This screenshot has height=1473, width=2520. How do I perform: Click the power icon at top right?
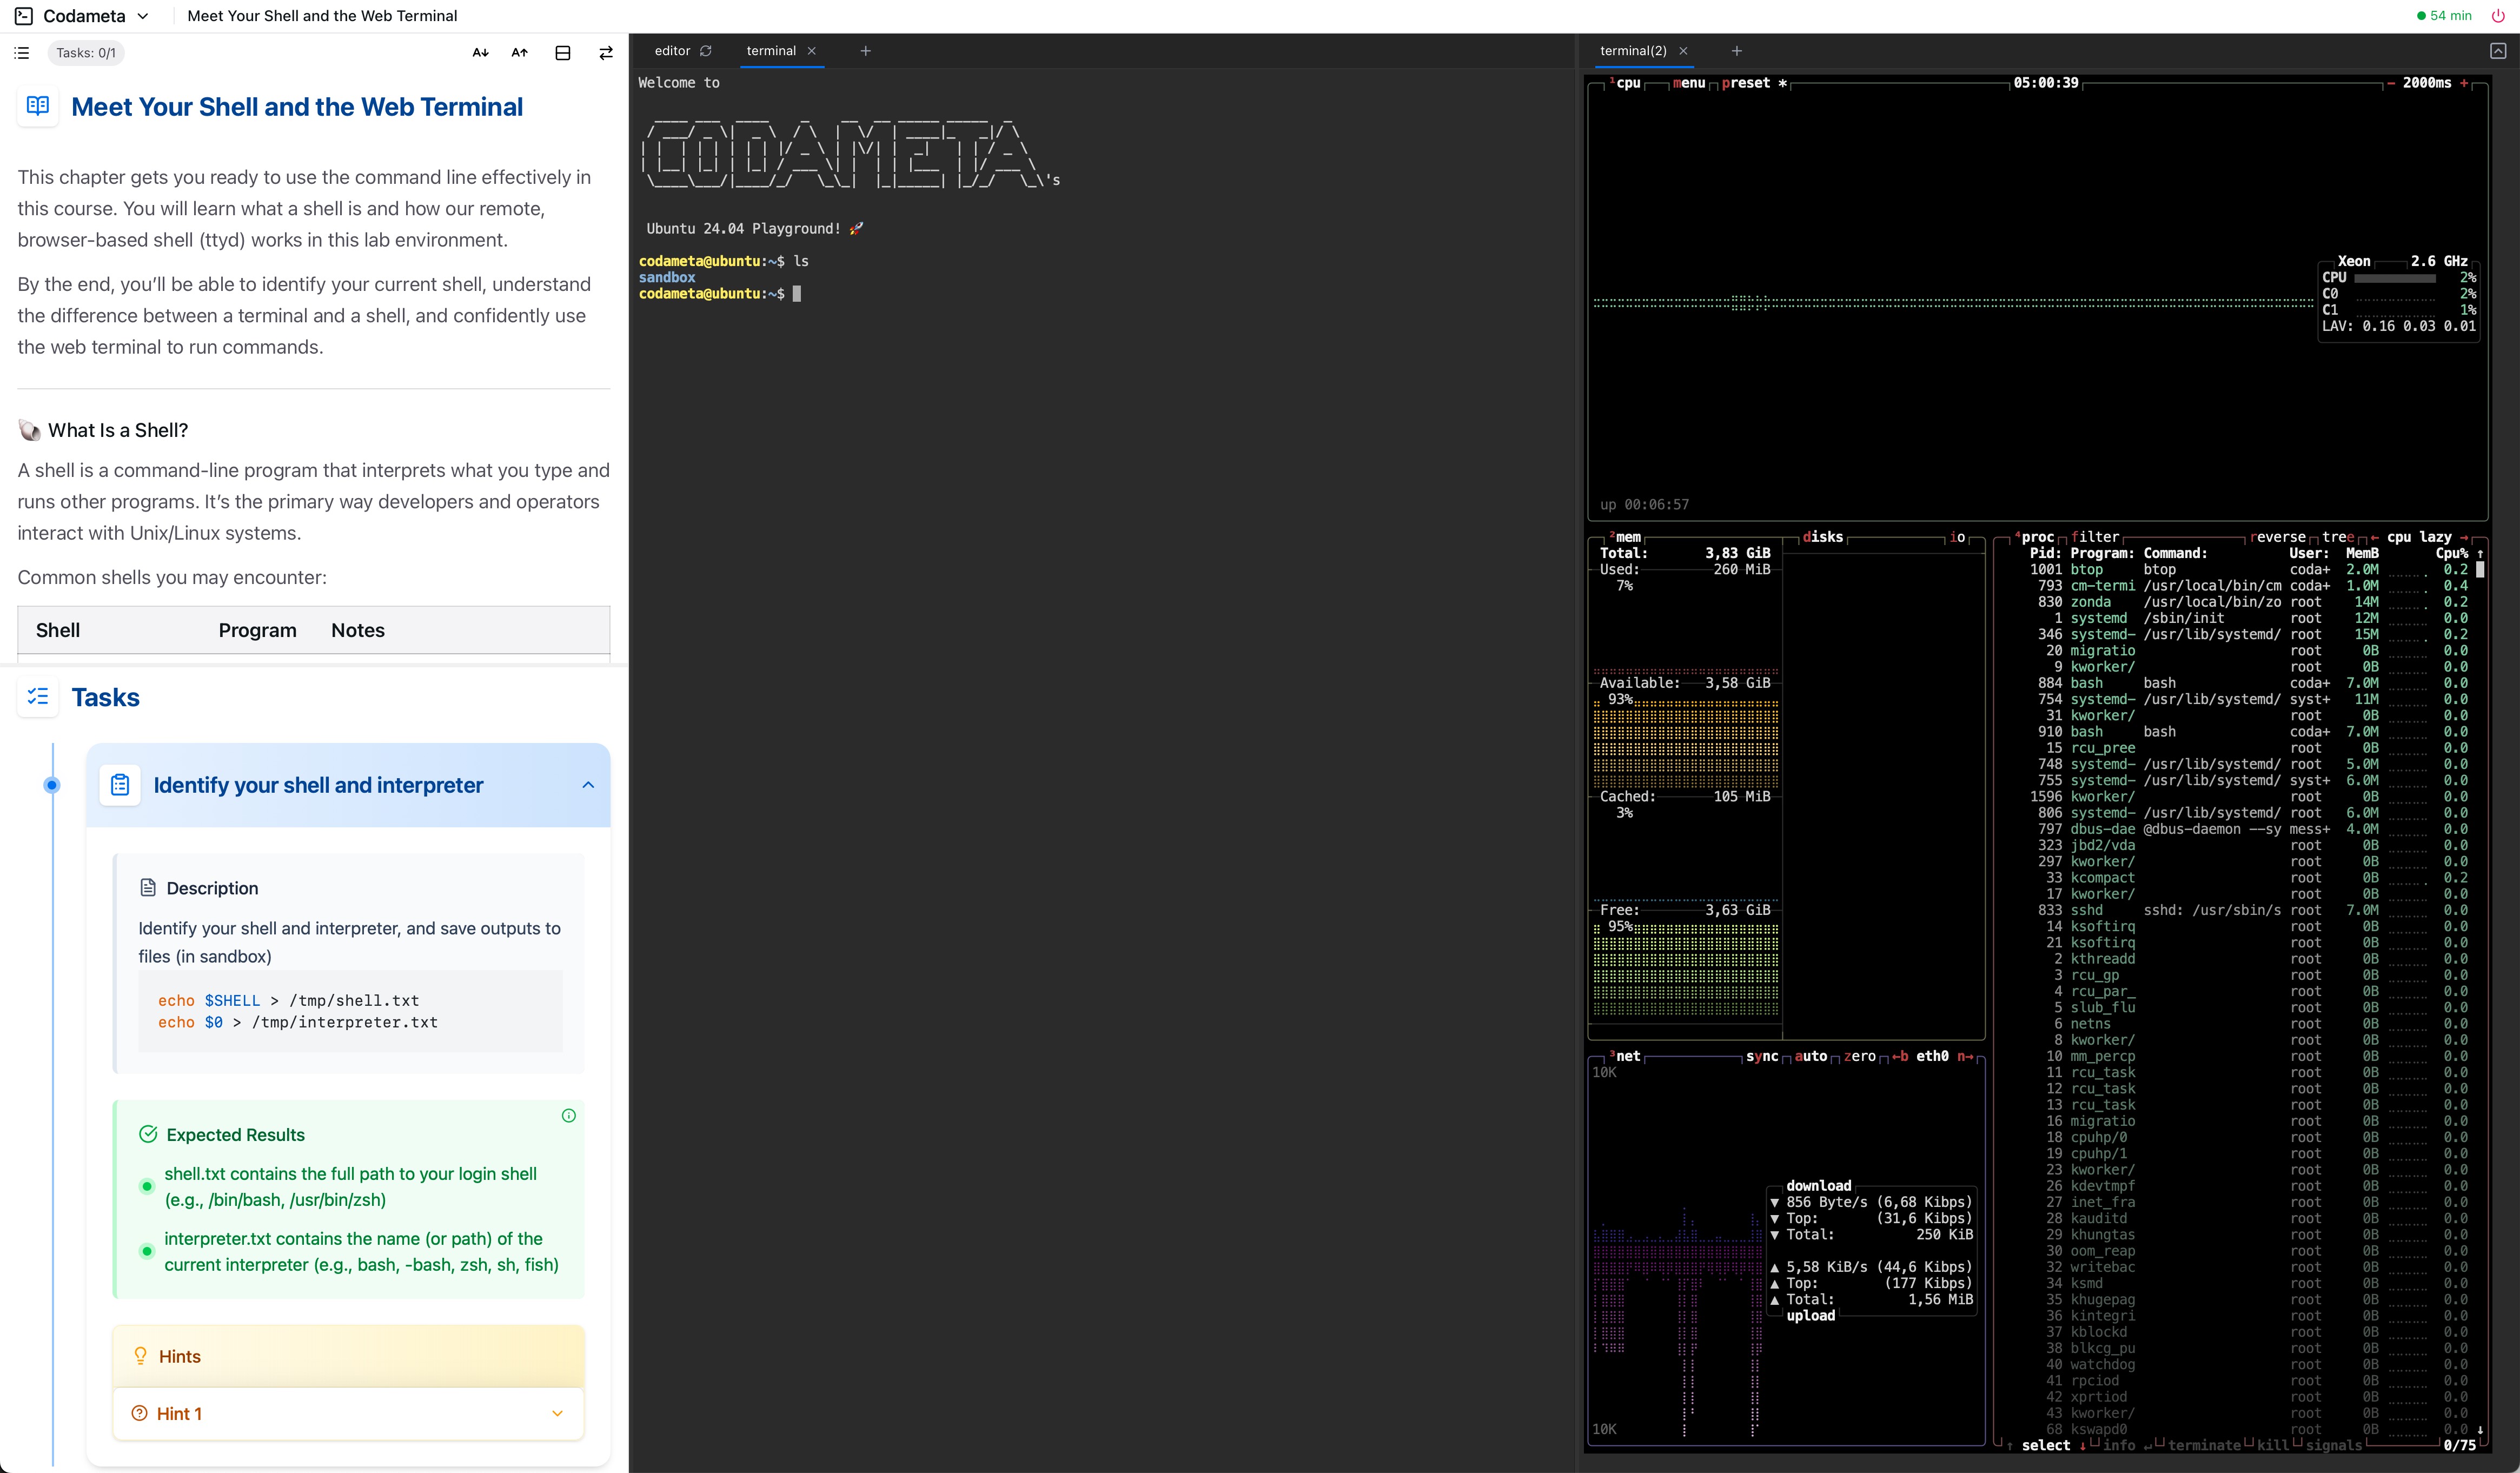2497,16
